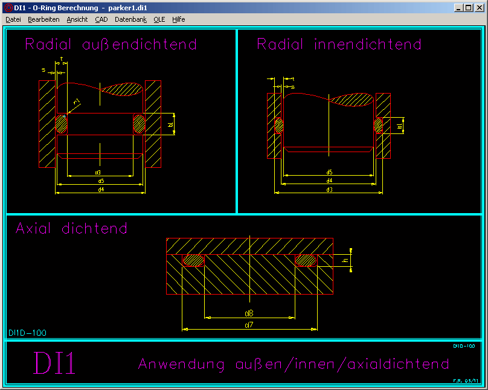Viewport: 488px width, 390px height.
Task: Click the 'Axial dichtend' heading
Action: click(x=71, y=228)
